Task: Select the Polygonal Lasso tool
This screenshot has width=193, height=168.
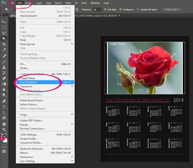Action: 4,33
